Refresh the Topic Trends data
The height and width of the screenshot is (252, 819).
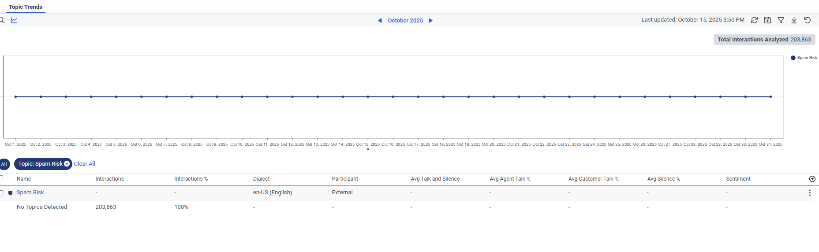(x=754, y=20)
